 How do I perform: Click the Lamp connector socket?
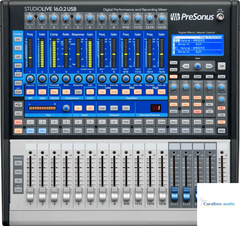click(220, 17)
